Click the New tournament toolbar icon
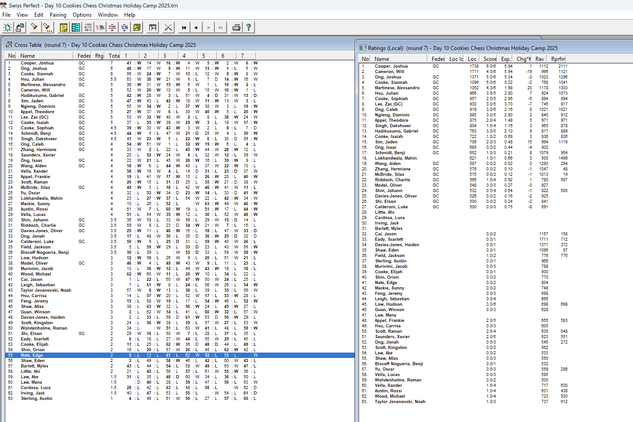 coord(8,28)
